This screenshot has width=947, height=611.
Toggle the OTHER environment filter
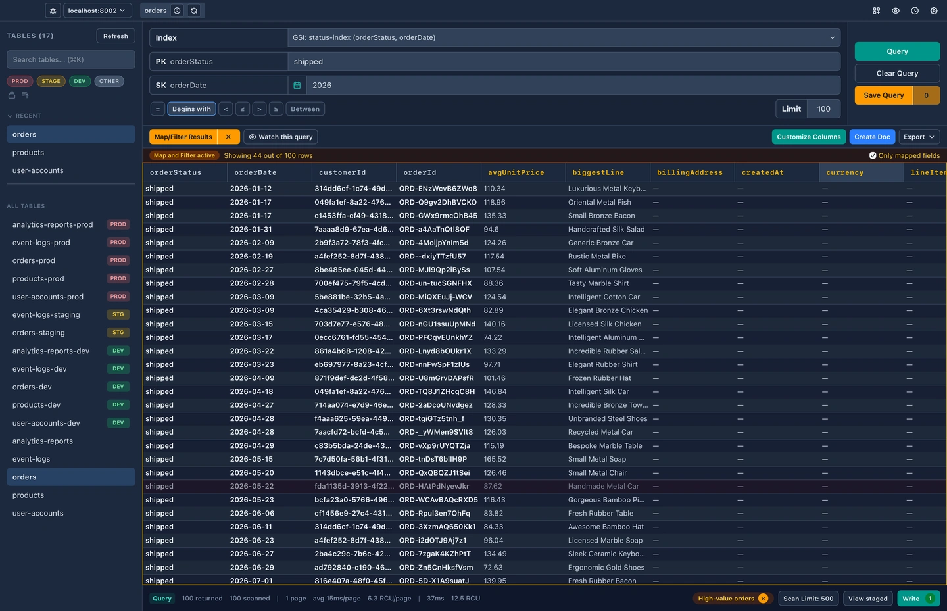coord(109,81)
